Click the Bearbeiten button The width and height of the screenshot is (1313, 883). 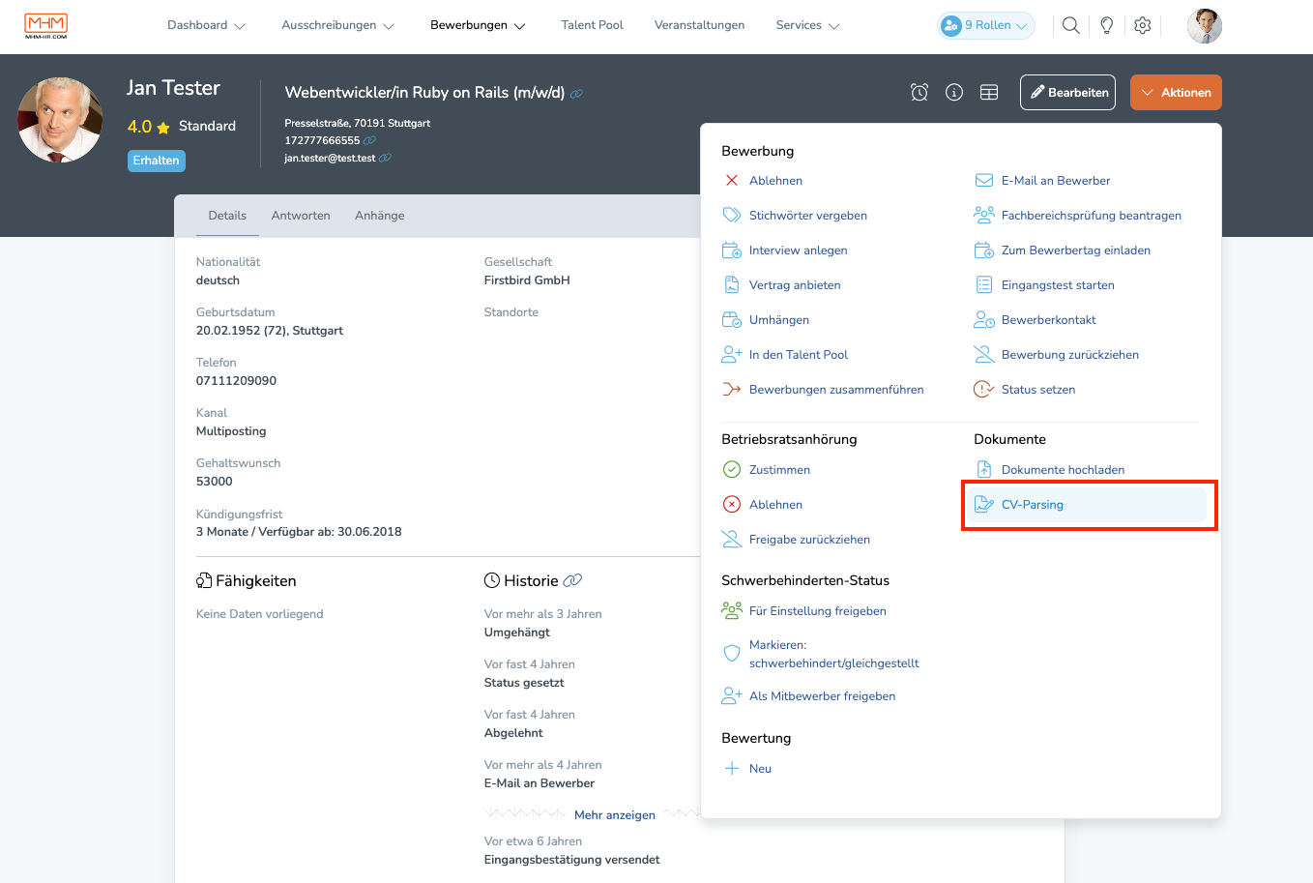[1067, 93]
